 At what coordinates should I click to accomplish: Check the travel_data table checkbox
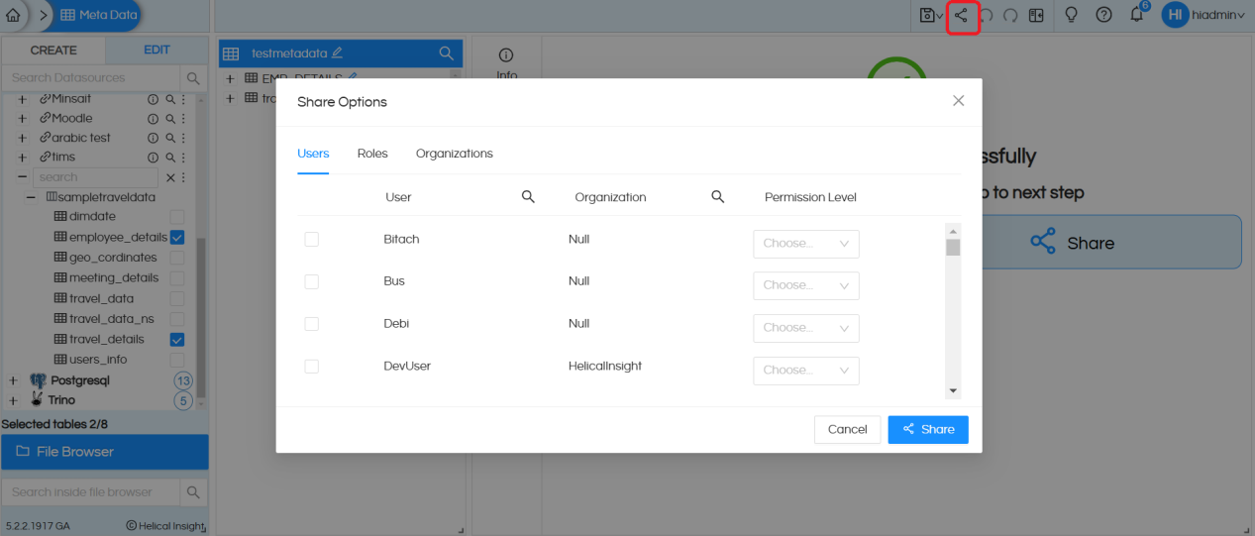177,299
